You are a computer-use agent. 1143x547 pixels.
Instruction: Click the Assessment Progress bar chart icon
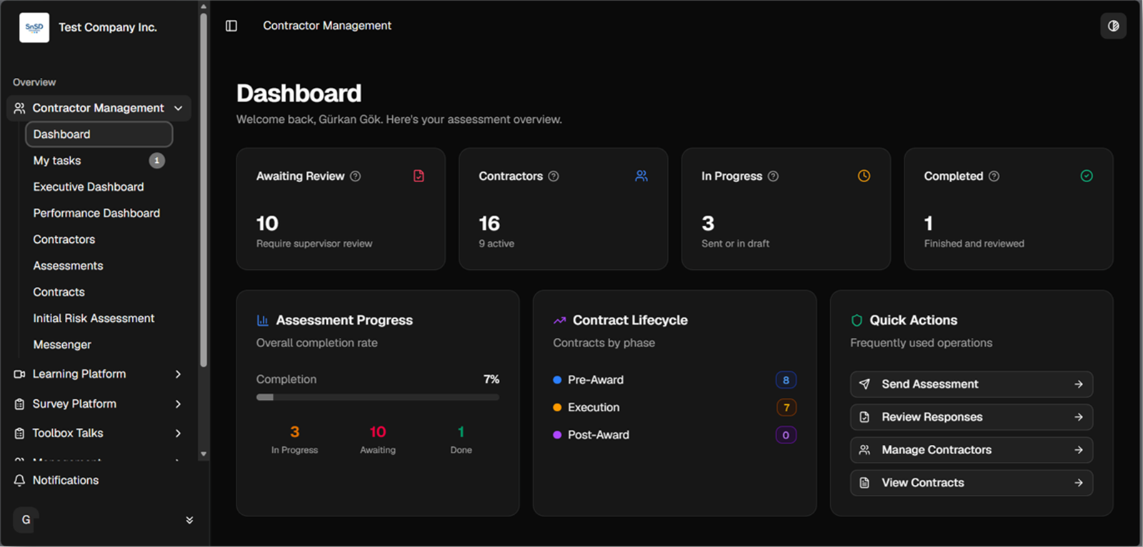click(x=263, y=321)
